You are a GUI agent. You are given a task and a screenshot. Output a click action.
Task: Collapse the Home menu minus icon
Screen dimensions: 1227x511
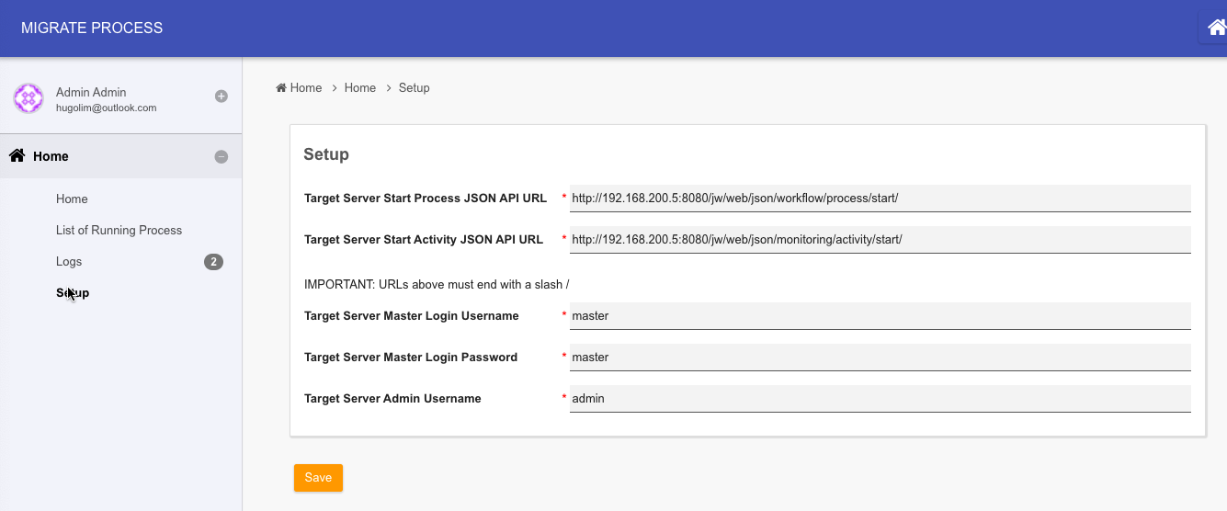tap(221, 157)
